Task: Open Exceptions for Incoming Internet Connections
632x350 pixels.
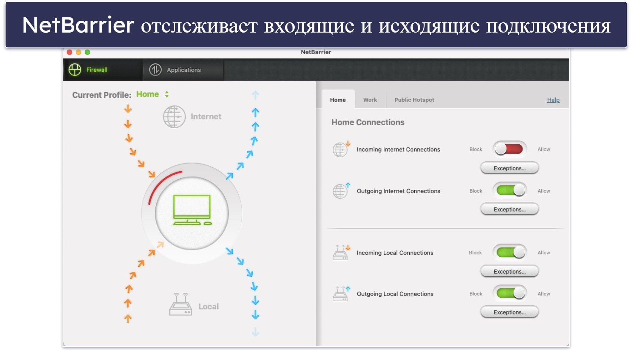Action: (509, 168)
